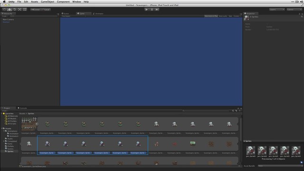Select the Scale tool in the toolbar
The image size is (304, 171).
20,9
